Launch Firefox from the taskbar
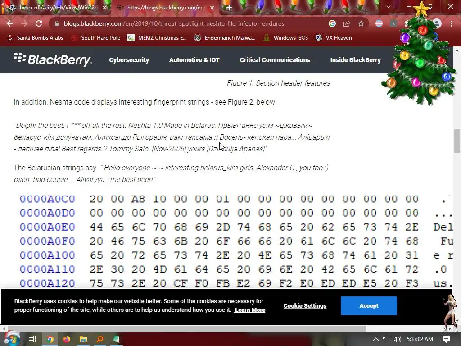461x346 pixels. click(x=67, y=339)
